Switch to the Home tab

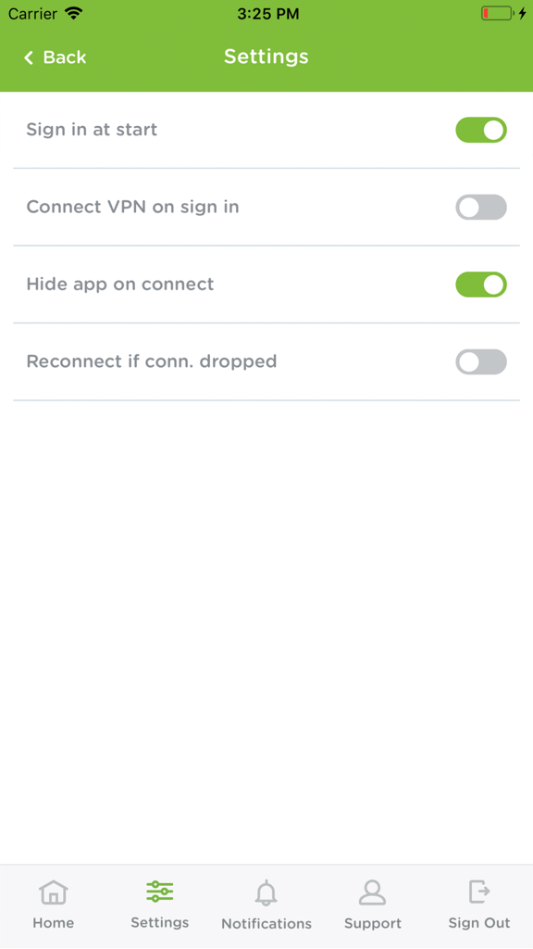coord(54,905)
